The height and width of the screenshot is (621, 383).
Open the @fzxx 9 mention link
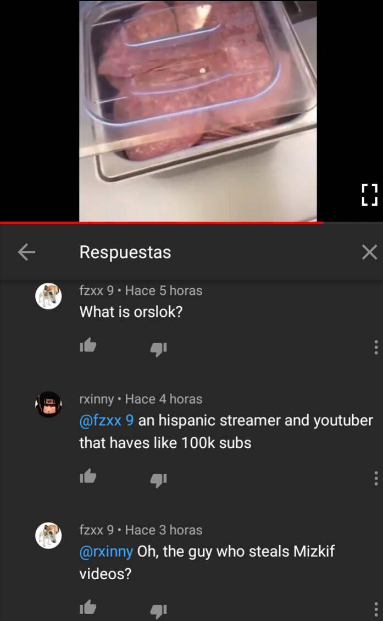(x=107, y=420)
